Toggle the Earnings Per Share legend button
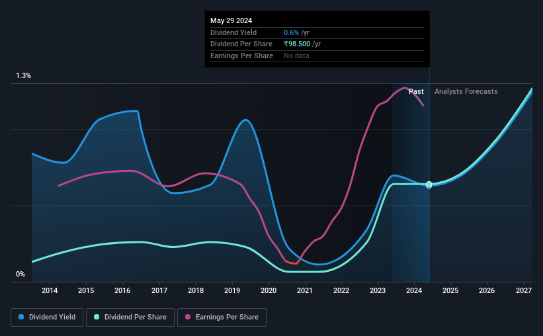 pos(222,317)
